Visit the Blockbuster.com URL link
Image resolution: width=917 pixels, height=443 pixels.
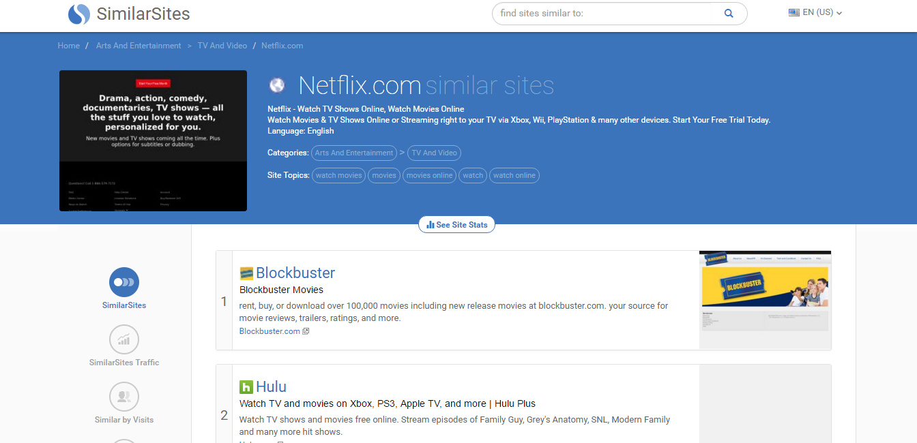tap(270, 331)
